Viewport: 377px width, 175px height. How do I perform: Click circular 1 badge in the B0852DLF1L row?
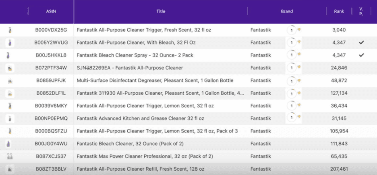[x=291, y=94]
